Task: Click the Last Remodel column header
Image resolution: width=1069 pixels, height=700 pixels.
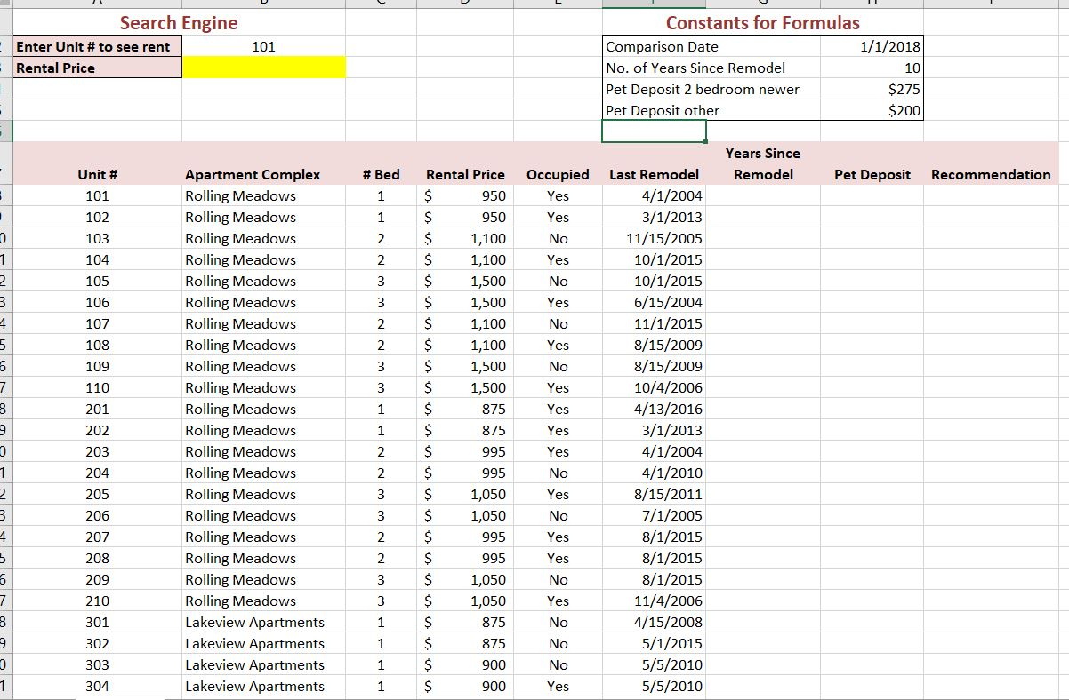Action: [654, 175]
